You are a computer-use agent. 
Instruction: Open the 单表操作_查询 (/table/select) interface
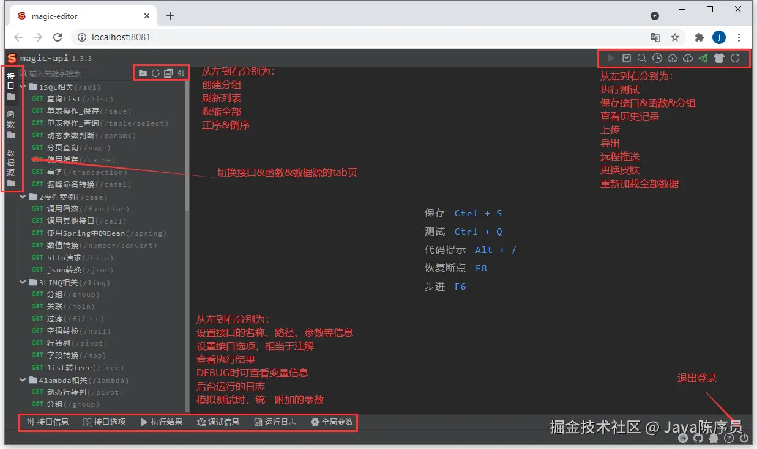pyautogui.click(x=100, y=123)
